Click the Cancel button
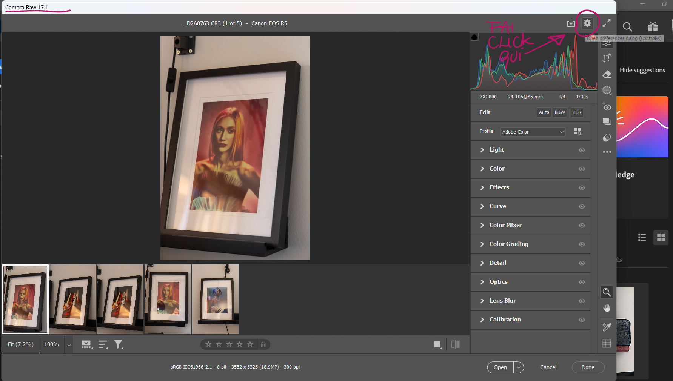Viewport: 673px width, 381px height. (x=548, y=367)
